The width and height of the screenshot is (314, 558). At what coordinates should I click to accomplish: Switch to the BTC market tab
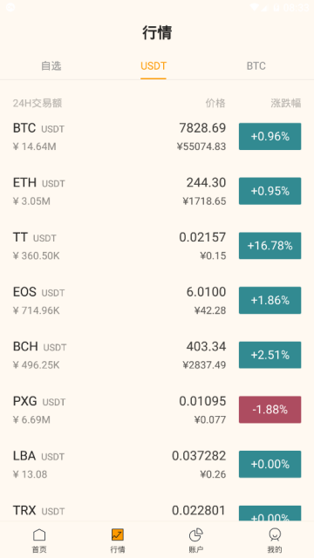(256, 66)
